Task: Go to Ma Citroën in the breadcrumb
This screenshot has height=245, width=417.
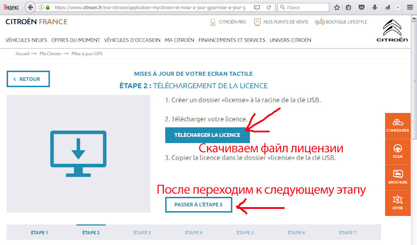Action: pos(50,54)
